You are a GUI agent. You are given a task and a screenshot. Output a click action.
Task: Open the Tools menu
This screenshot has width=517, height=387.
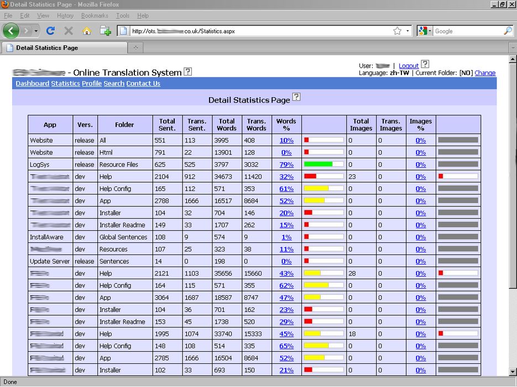click(x=123, y=15)
